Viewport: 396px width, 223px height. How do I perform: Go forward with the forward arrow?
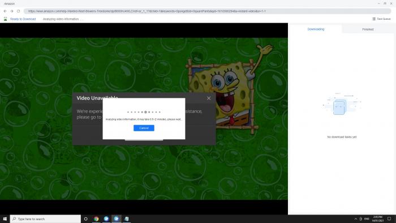pos(12,11)
